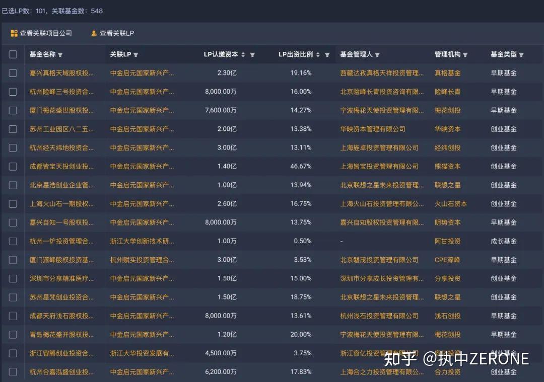The height and width of the screenshot is (382, 544).
Task: Check the 成都皆宝天投创业投 row checkbox
Action: point(13,167)
